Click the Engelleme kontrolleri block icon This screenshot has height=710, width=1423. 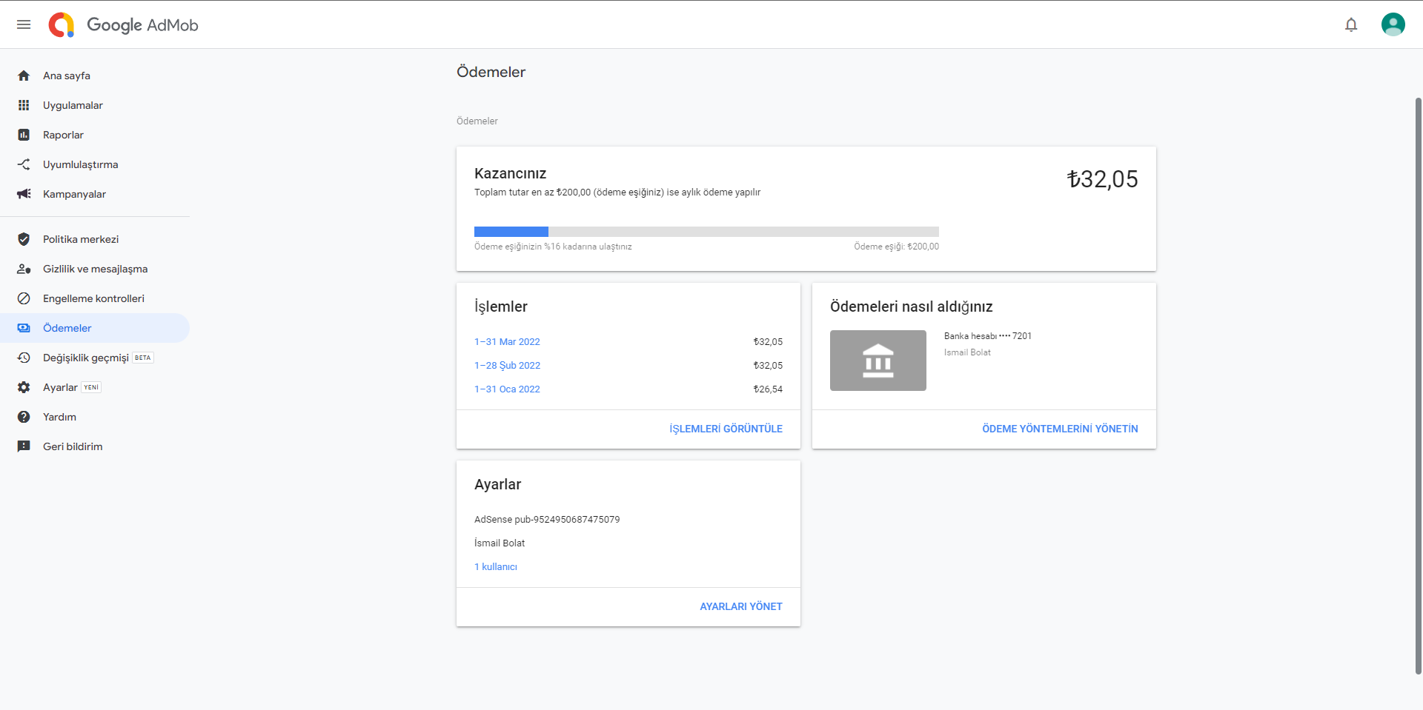24,298
